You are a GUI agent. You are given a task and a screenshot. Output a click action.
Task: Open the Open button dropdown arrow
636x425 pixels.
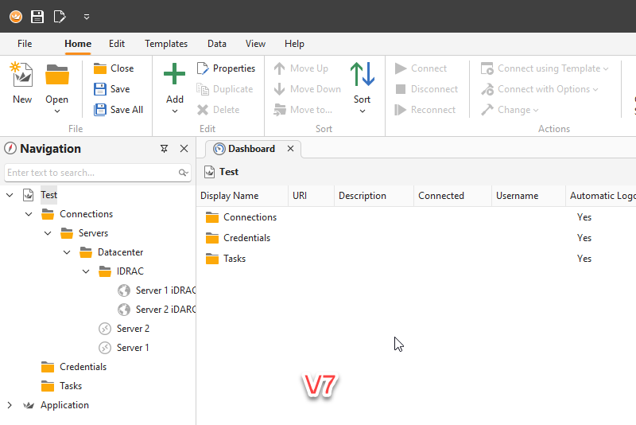(x=56, y=111)
